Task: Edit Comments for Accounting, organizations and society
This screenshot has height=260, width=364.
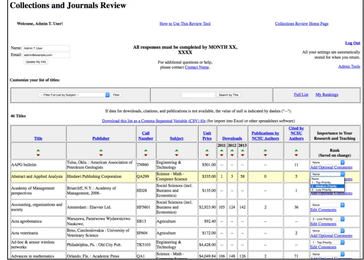Action: (323, 210)
